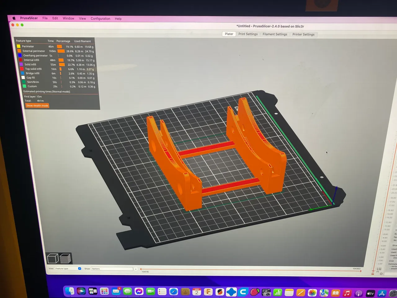Image resolution: width=397 pixels, height=298 pixels.
Task: Open the View 'Feature type' dropdown
Action: (68, 269)
